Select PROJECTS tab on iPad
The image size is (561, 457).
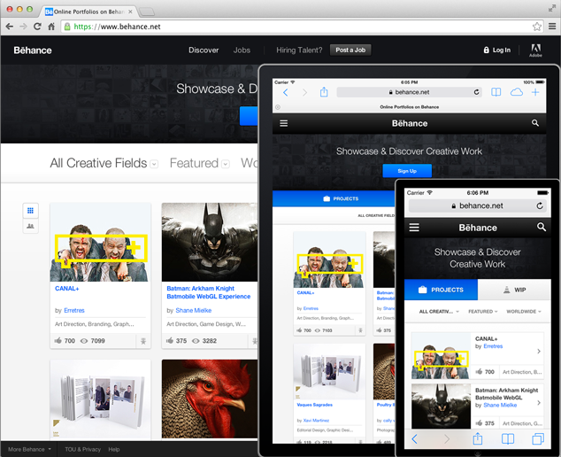pyautogui.click(x=334, y=198)
